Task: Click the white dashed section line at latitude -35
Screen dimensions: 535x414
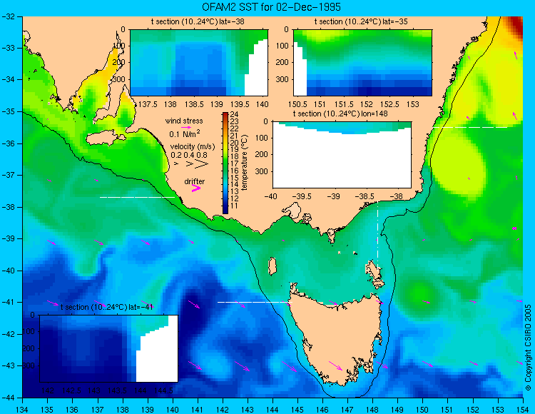Action: click(470, 127)
